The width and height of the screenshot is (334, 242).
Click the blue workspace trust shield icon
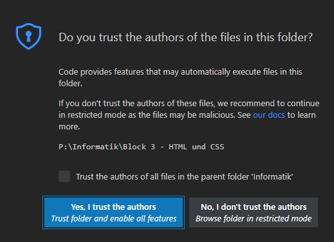(x=28, y=36)
